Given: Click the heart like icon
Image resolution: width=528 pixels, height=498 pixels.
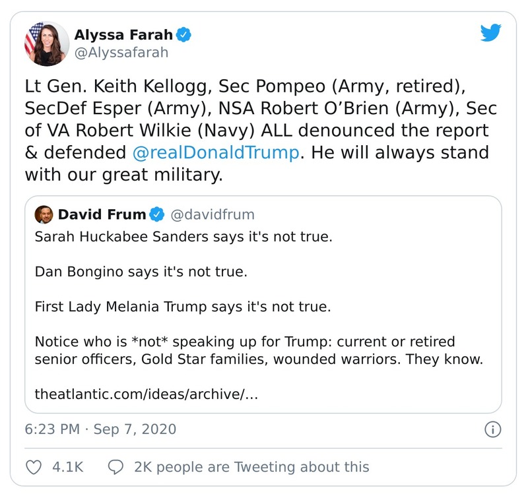Looking at the screenshot, I should [x=34, y=467].
